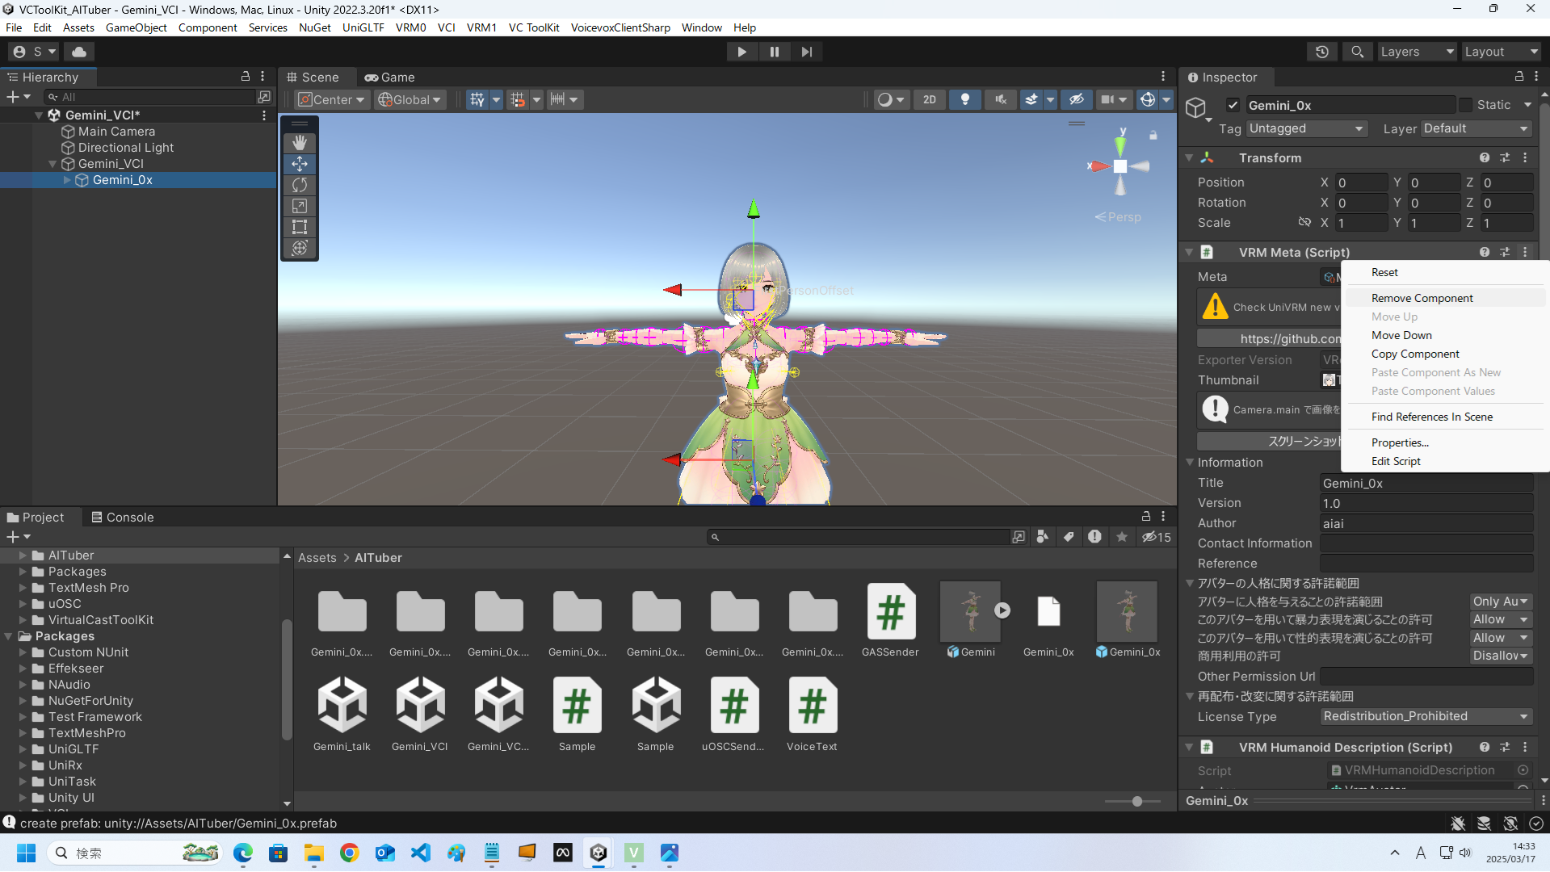Choose Edit Script in context menu
The image size is (1550, 872).
click(1395, 461)
